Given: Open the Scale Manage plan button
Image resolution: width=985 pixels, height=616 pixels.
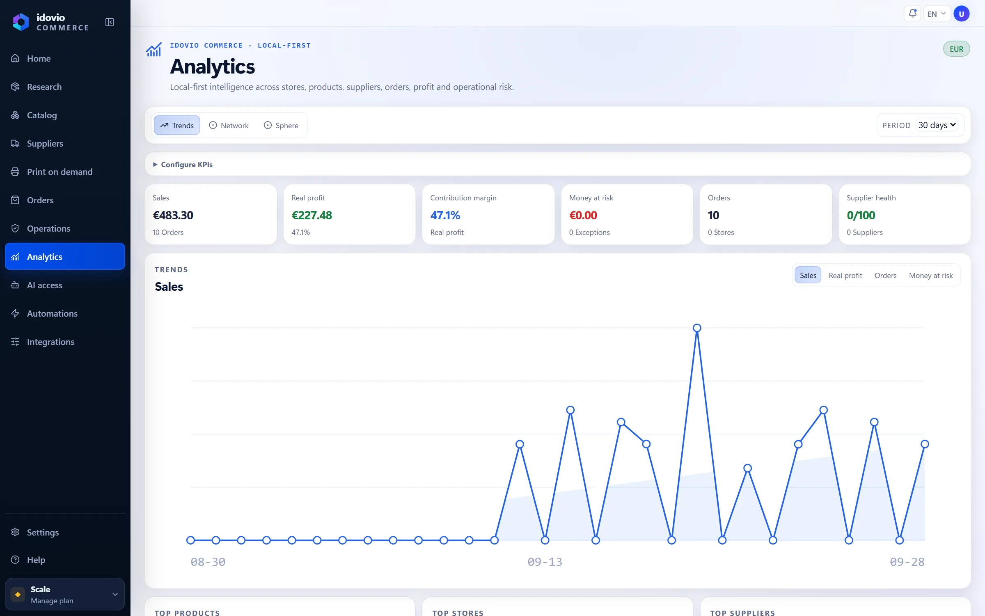Looking at the screenshot, I should [x=65, y=594].
